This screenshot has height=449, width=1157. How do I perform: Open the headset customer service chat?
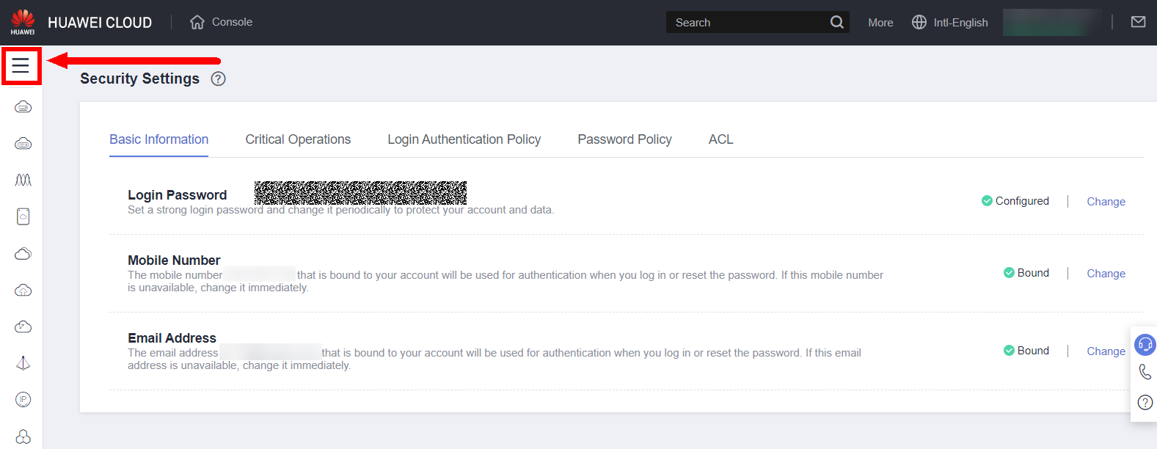coord(1145,344)
